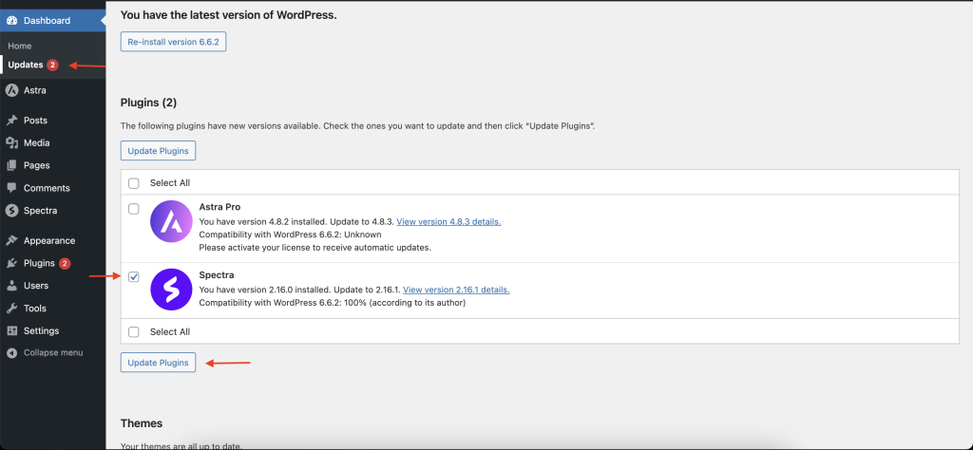Tick the Astra Pro plugin checkbox
973x450 pixels.
[x=134, y=209]
